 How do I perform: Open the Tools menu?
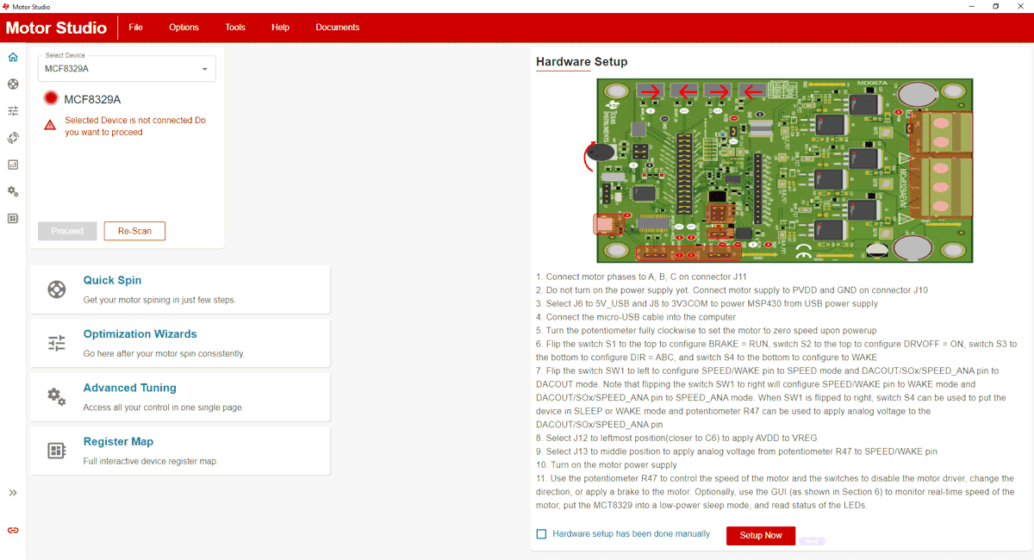[235, 28]
